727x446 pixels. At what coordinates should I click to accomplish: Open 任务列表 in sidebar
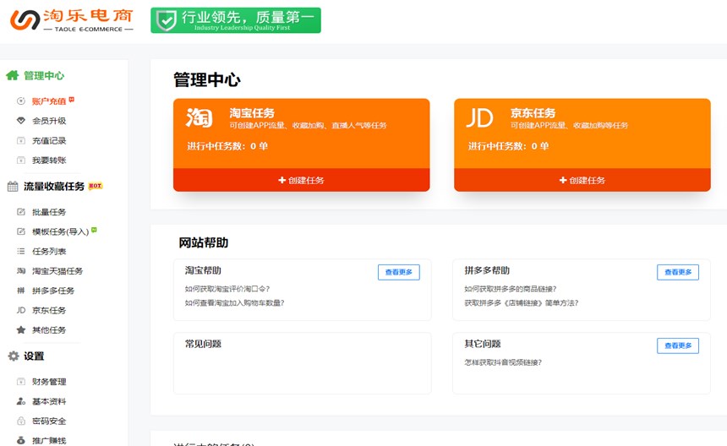coord(49,252)
